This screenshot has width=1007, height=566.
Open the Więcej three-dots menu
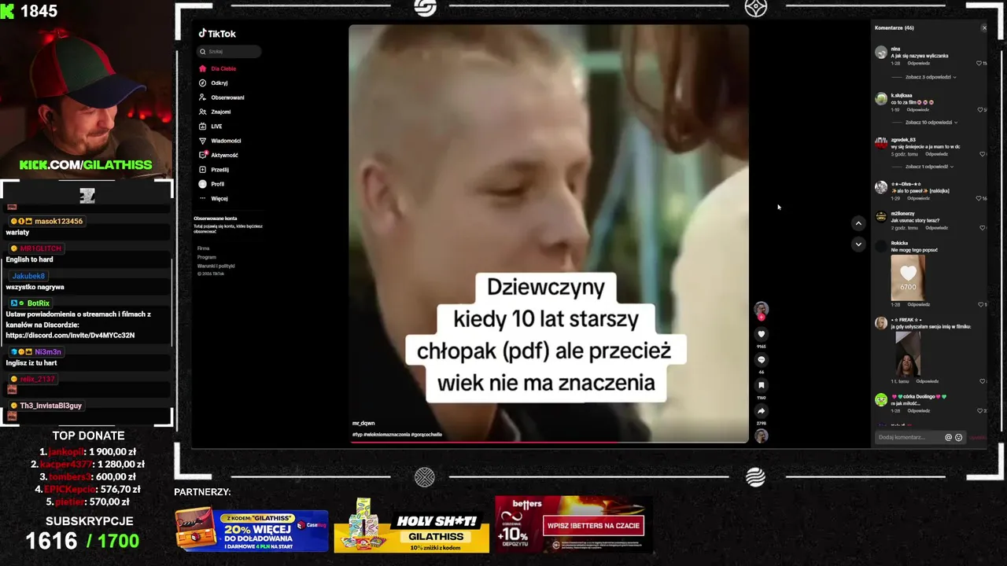(203, 198)
